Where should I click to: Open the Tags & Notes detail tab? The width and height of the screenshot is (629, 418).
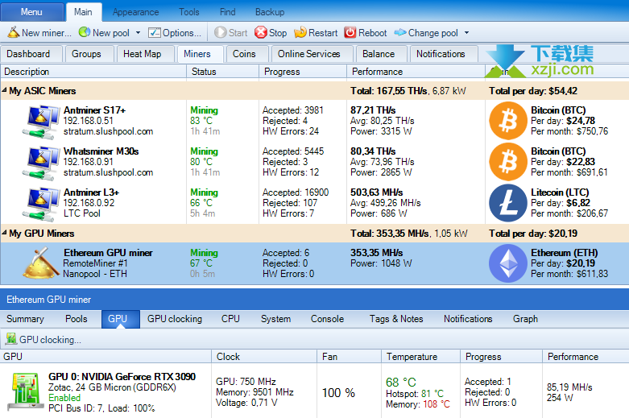coord(396,319)
